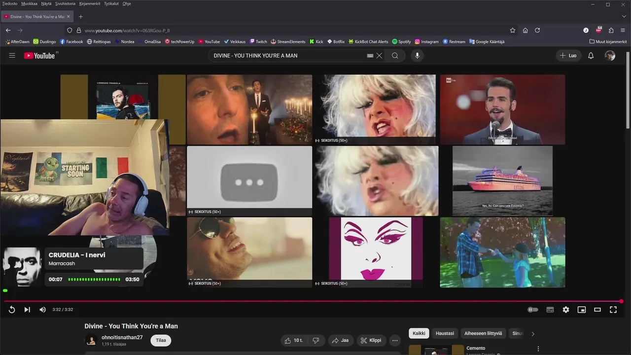Open the Ohje menu

tap(127, 3)
